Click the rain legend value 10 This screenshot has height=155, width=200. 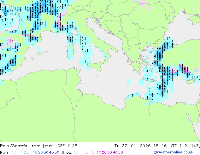[x=35, y=152]
